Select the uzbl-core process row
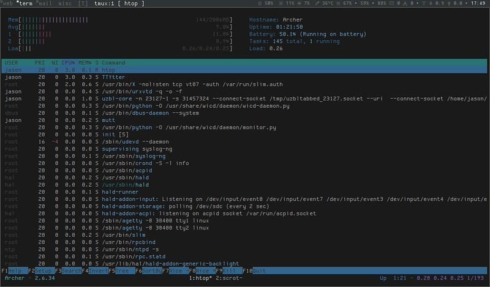 [244, 99]
